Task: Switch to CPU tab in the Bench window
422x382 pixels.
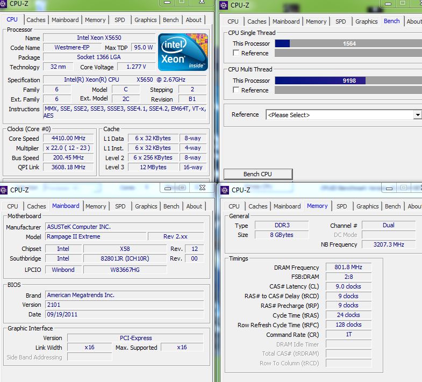Action: 233,21
